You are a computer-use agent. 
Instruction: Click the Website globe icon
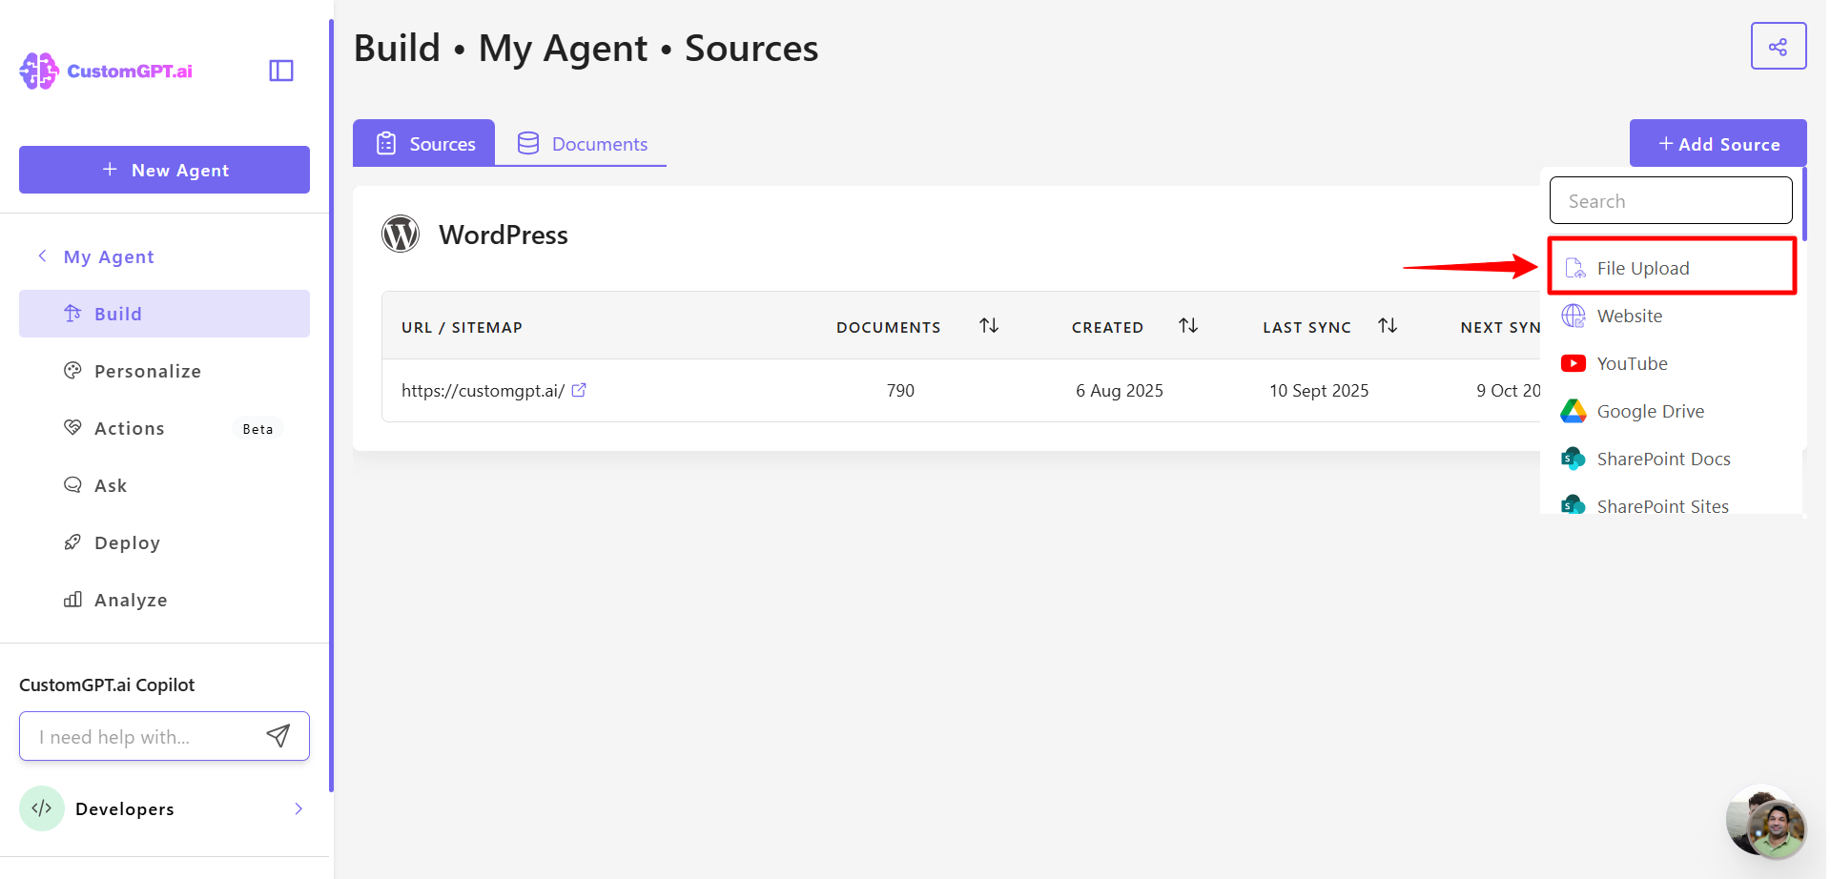[1574, 316]
